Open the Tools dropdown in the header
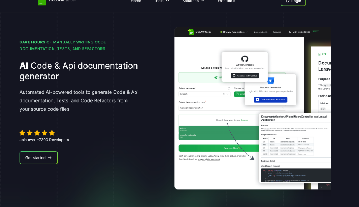 coord(161,1)
